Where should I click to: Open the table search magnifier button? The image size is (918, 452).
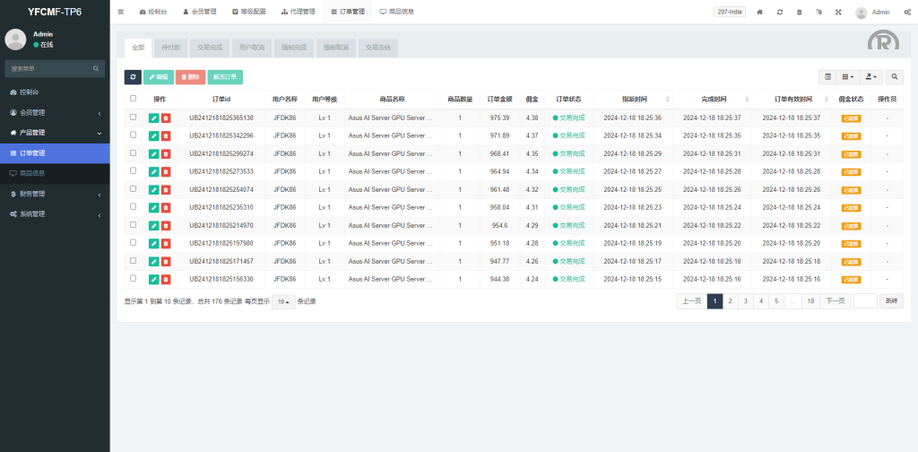click(895, 78)
